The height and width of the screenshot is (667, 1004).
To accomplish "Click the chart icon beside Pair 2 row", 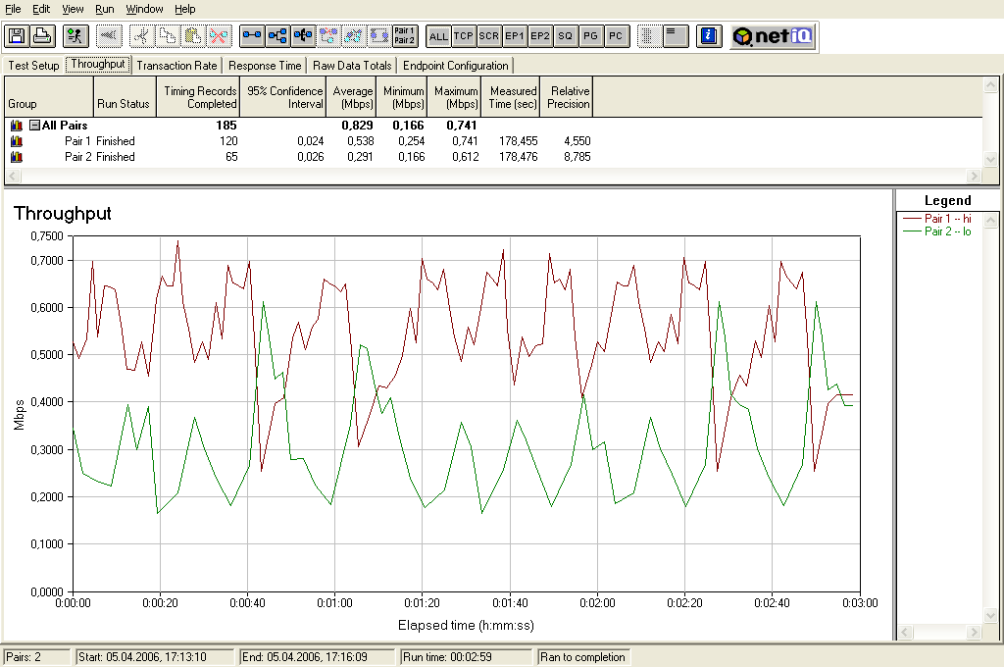I will 17,157.
